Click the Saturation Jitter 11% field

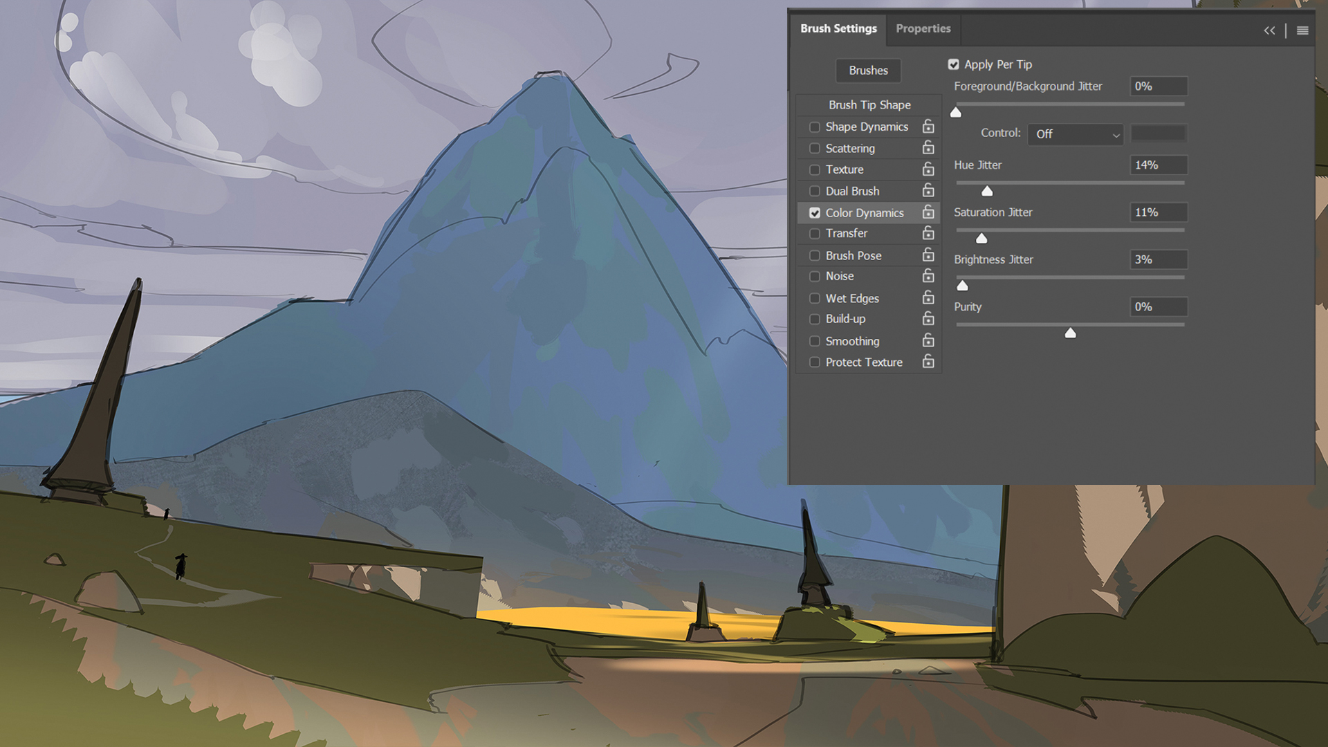(x=1159, y=212)
